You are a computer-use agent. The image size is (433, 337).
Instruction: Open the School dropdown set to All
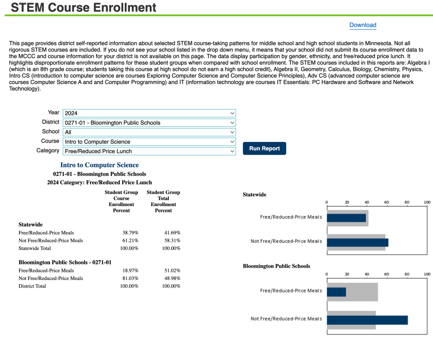click(149, 132)
